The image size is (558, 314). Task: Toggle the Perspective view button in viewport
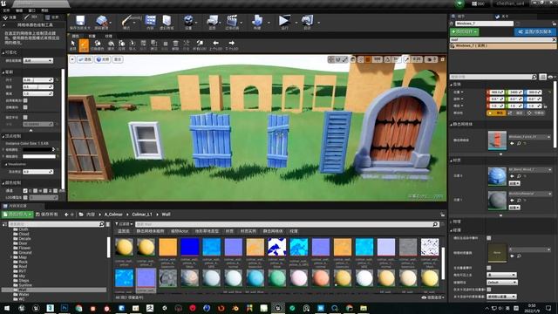pyautogui.click(x=85, y=59)
